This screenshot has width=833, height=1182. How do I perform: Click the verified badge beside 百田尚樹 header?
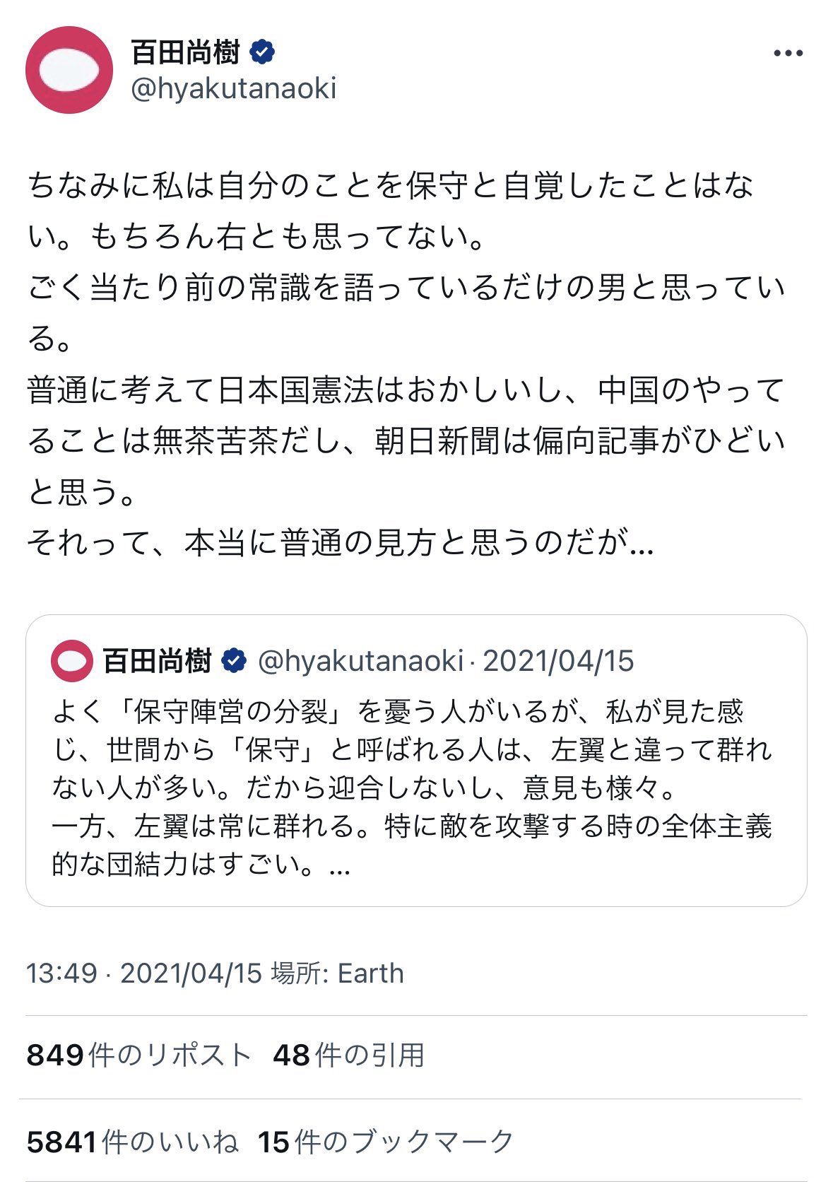(261, 52)
